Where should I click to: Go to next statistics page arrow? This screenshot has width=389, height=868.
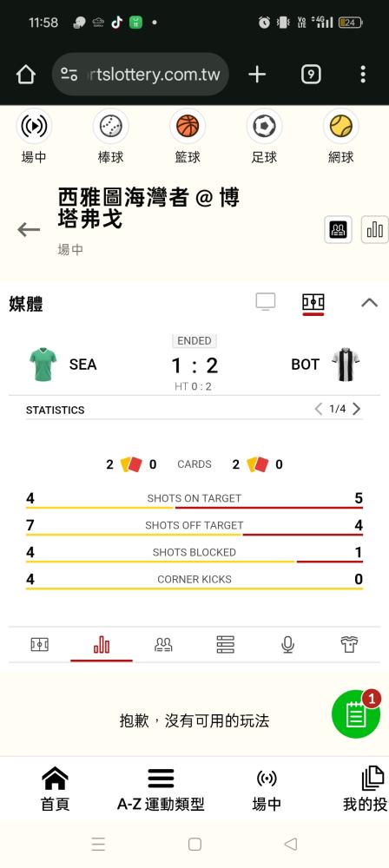pos(356,409)
